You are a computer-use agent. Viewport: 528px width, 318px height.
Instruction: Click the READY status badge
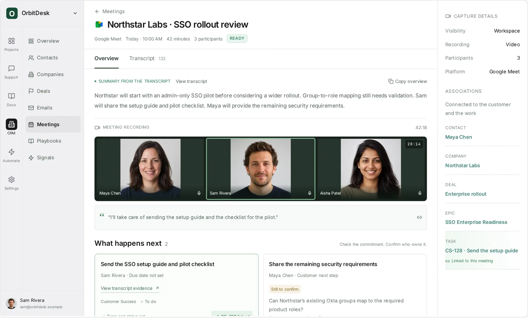237,38
